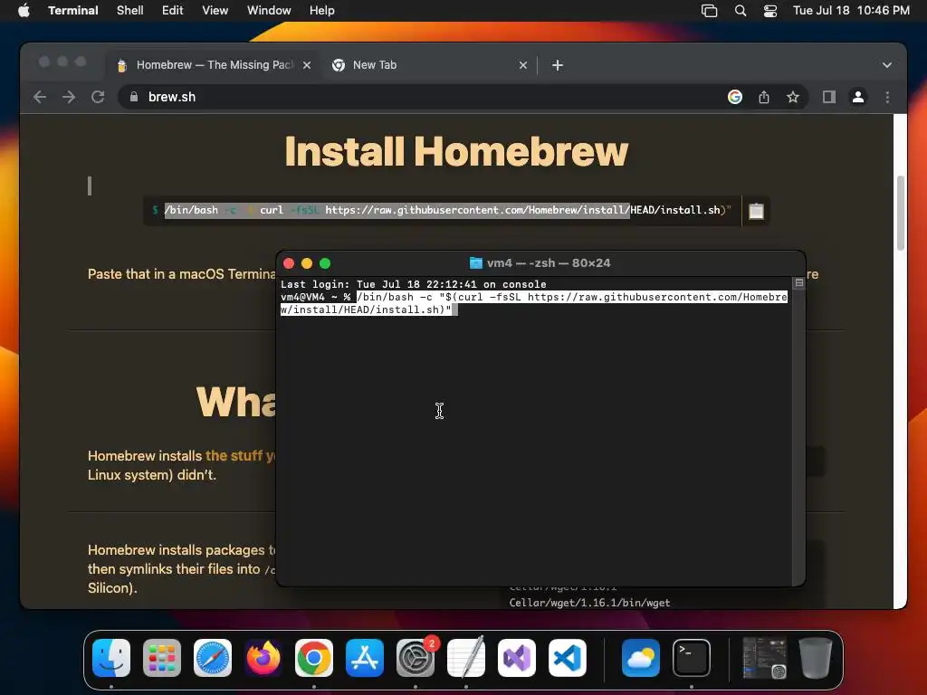Open the Window menu
Viewport: 927px width, 695px height.
coord(269,11)
